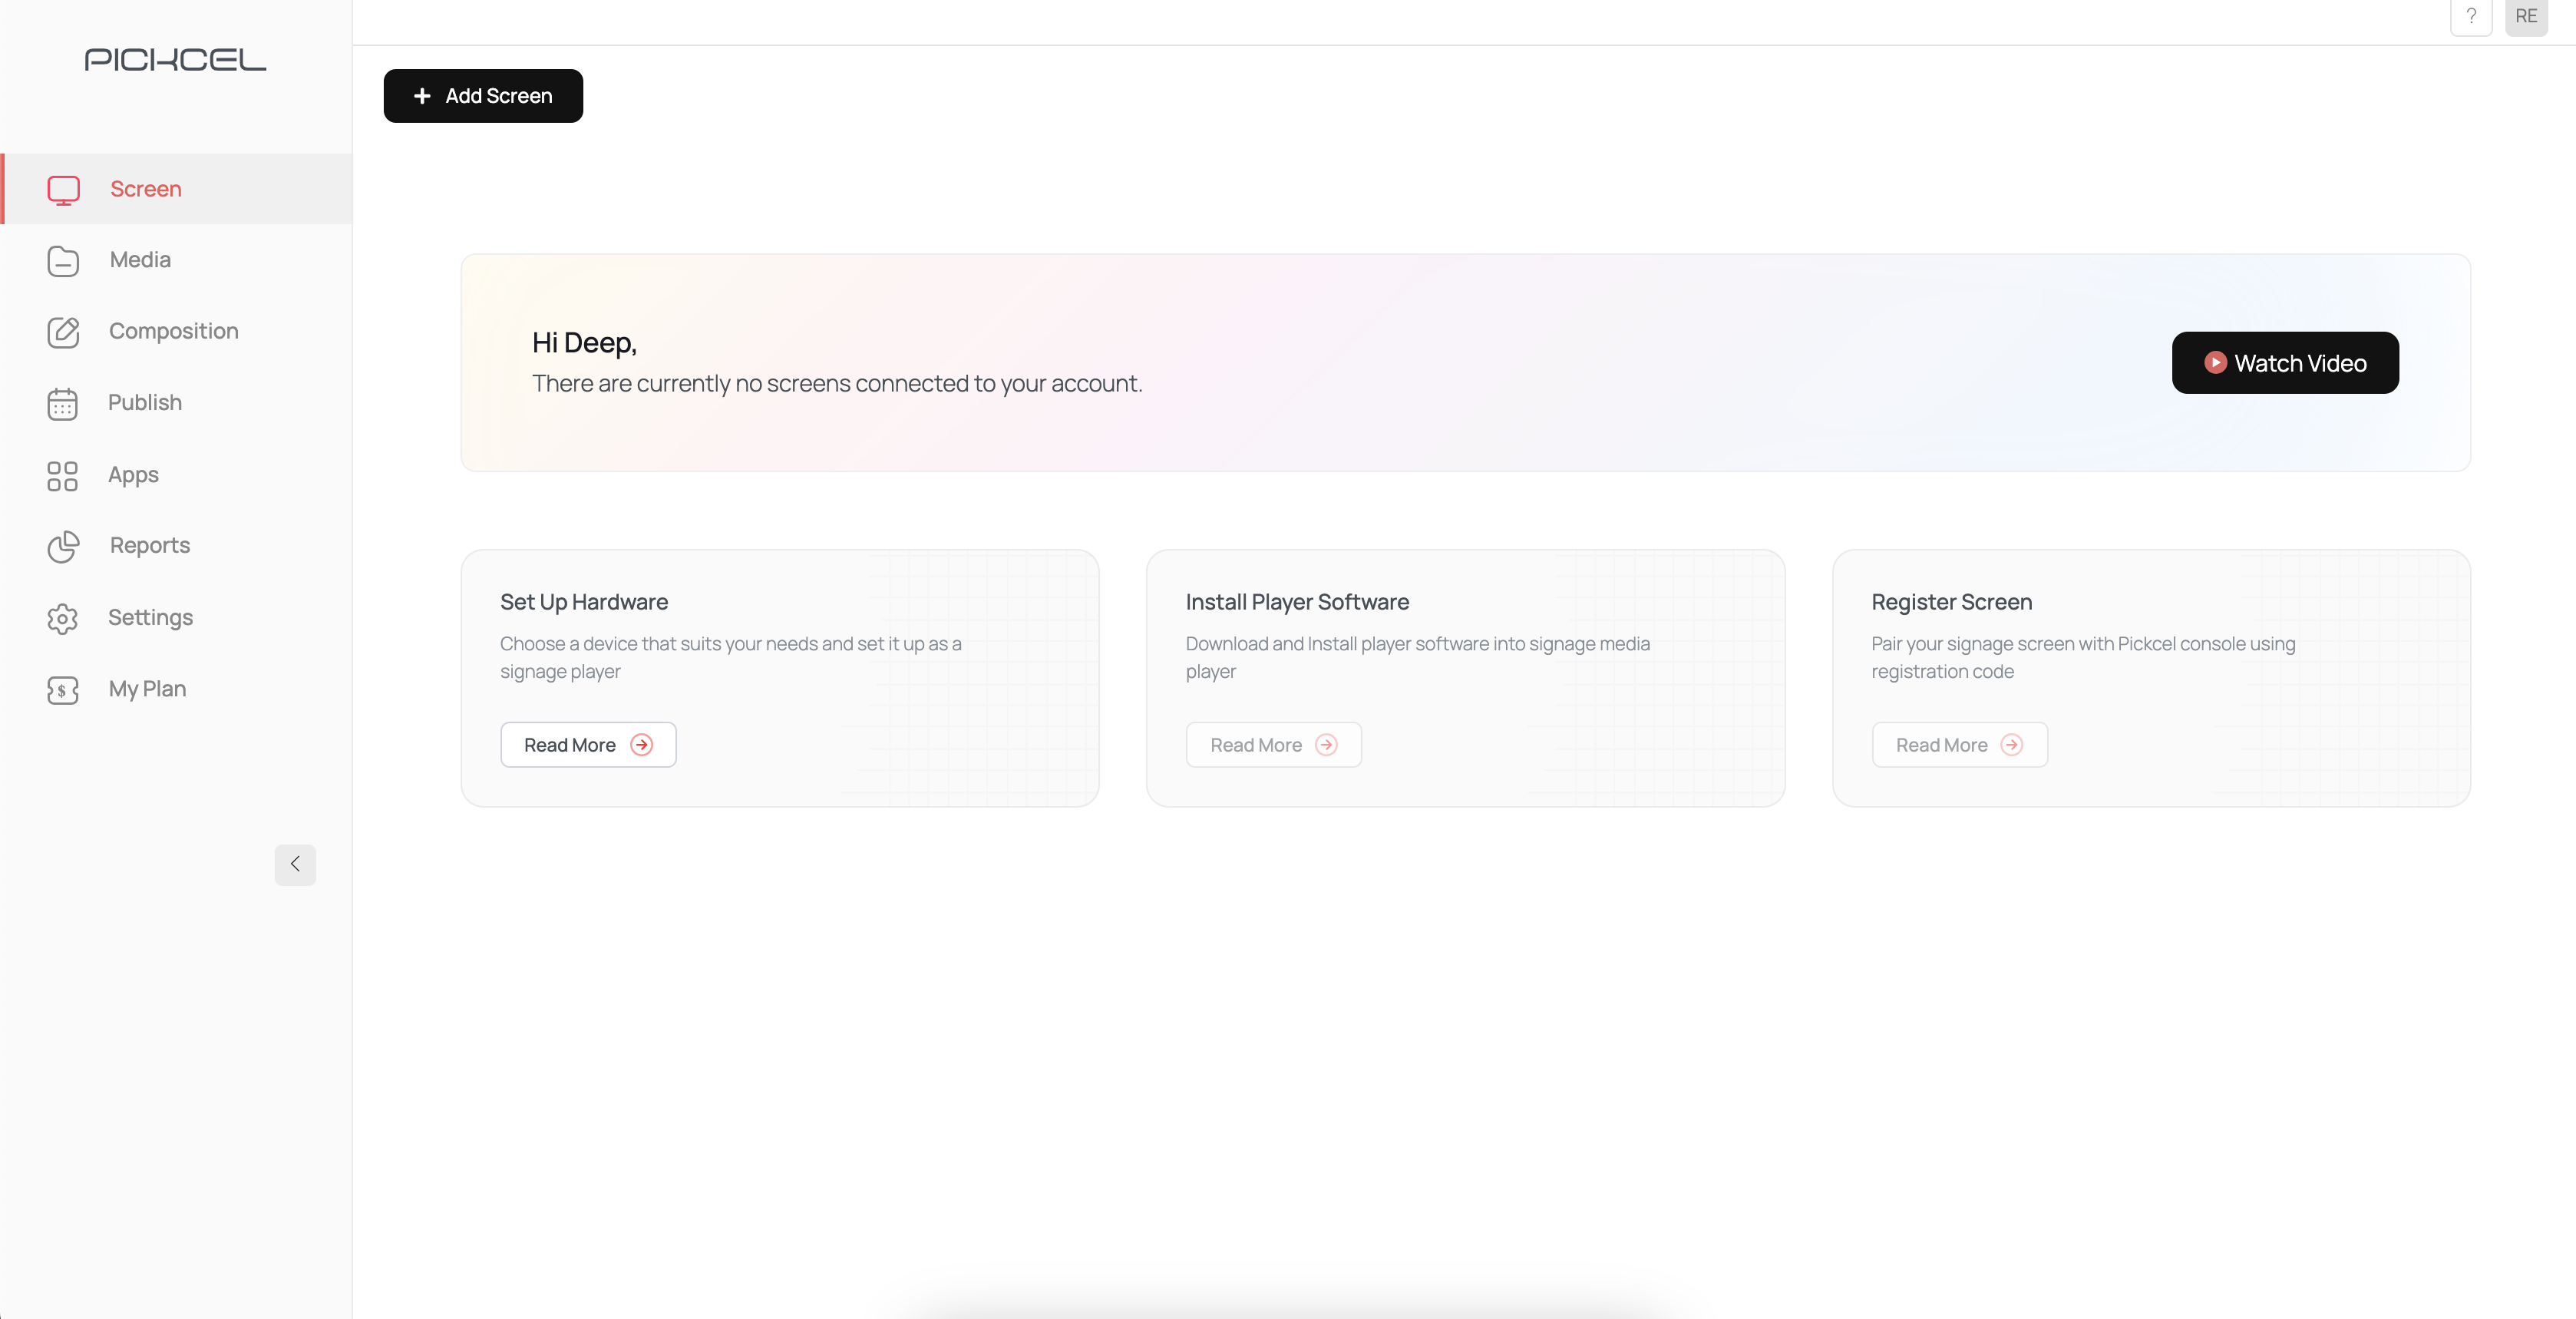
Task: Click the Reports pie chart icon
Action: 63,547
